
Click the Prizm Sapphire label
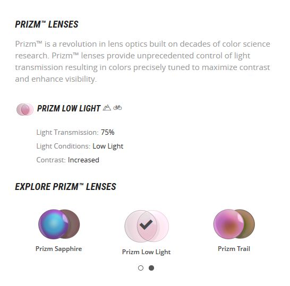coord(58,249)
